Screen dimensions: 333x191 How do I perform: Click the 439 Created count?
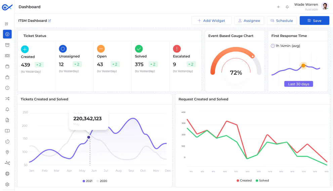(26, 65)
